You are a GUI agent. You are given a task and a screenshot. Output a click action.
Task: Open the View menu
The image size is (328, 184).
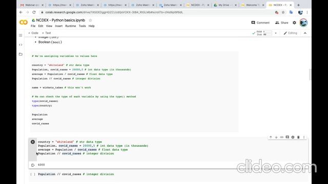[49, 26]
